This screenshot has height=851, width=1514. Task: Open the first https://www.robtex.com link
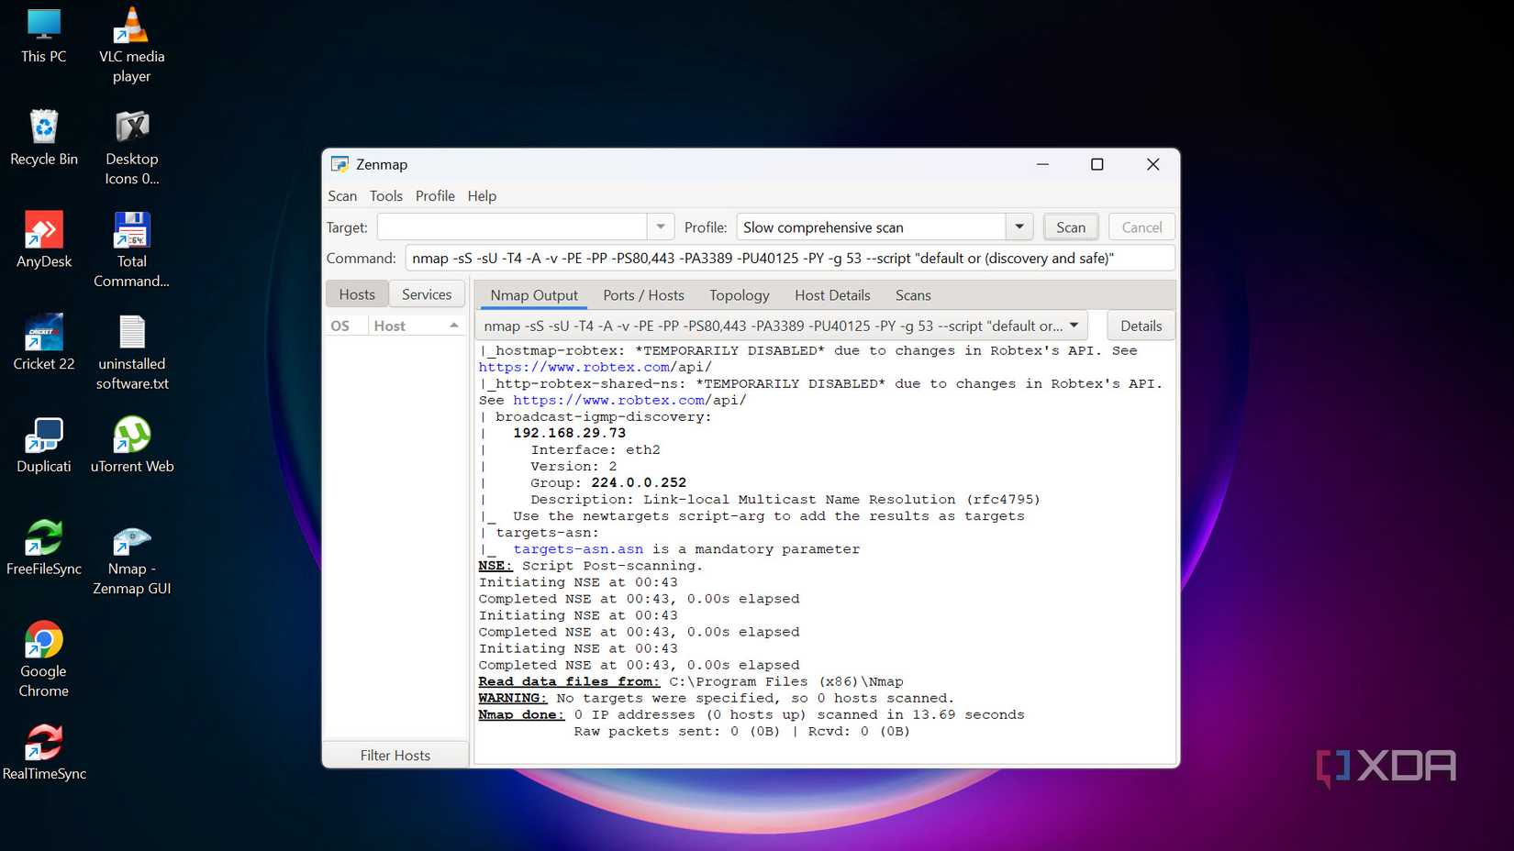[x=574, y=368]
